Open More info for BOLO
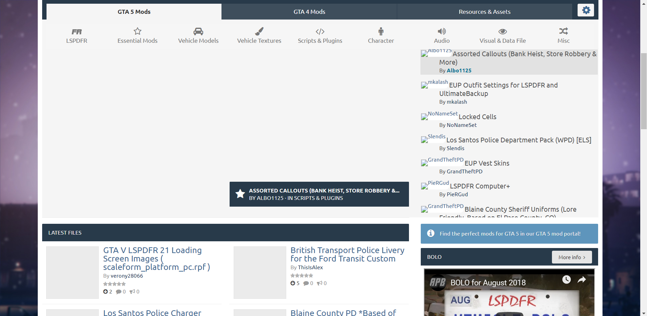 (x=572, y=257)
